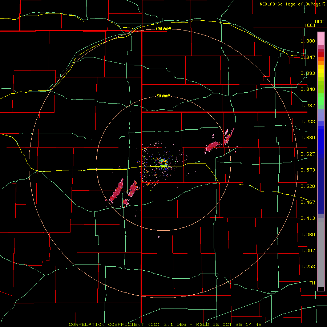The height and width of the screenshot is (327, 327).
Task: Click the 0.307 scale value
Action: (308, 250)
